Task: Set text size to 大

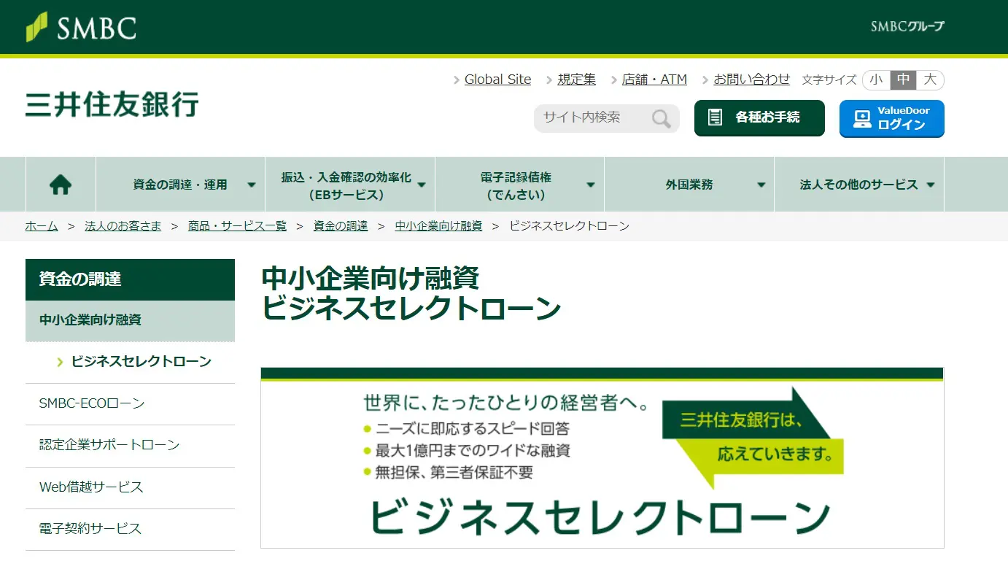Action: point(930,80)
